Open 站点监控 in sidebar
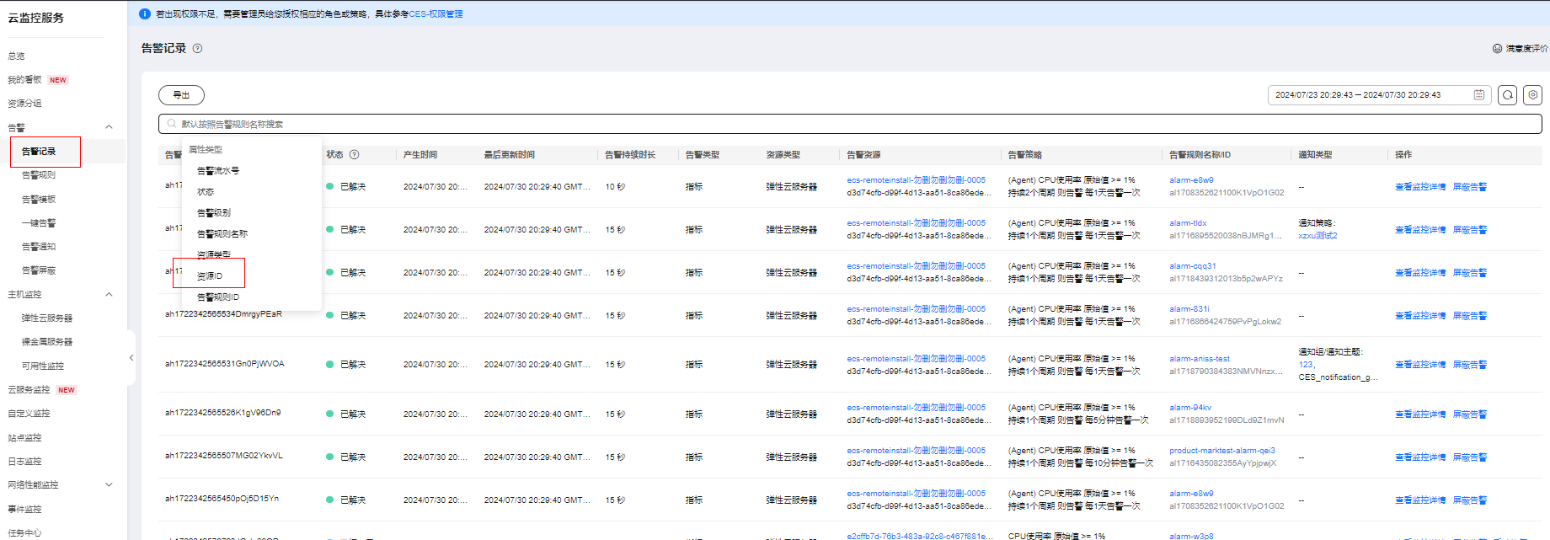Viewport: 1550px width, 540px height. (x=24, y=438)
